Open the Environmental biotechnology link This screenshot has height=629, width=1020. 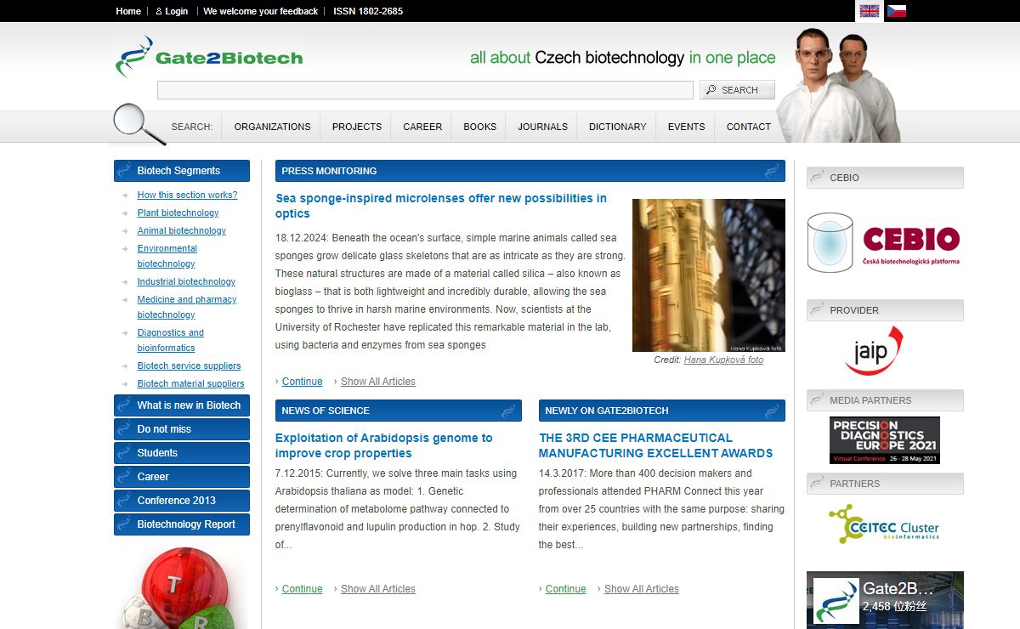pyautogui.click(x=167, y=256)
